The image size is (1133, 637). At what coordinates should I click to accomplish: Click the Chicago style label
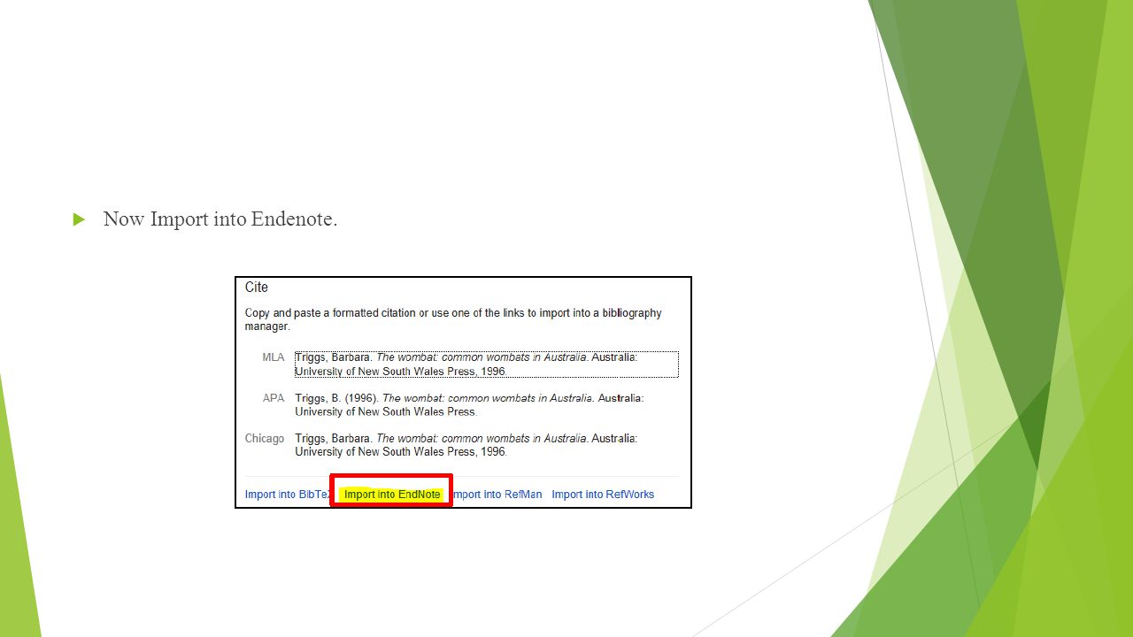[265, 438]
